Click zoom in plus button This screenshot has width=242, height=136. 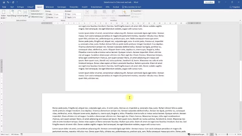(235, 134)
